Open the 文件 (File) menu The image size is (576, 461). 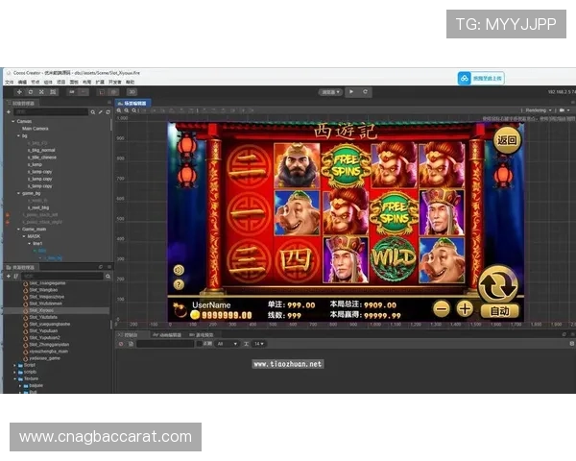[x=10, y=82]
